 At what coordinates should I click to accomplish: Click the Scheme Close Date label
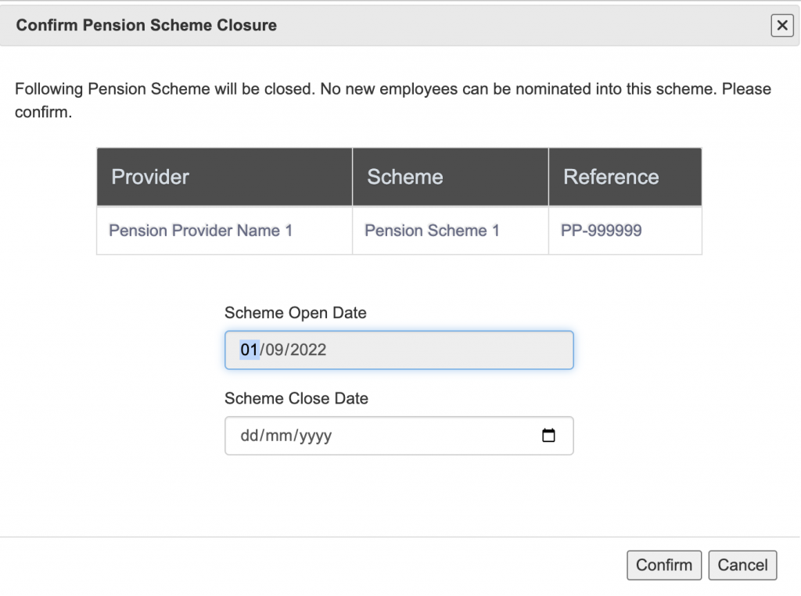point(296,398)
